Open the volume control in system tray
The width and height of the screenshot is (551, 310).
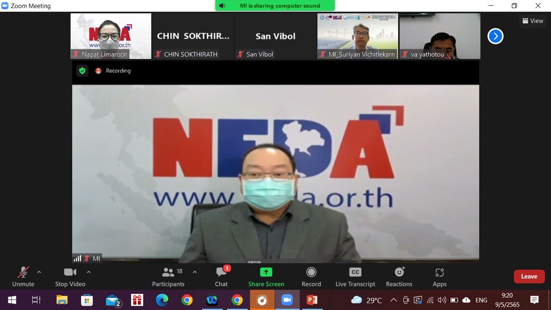442,300
